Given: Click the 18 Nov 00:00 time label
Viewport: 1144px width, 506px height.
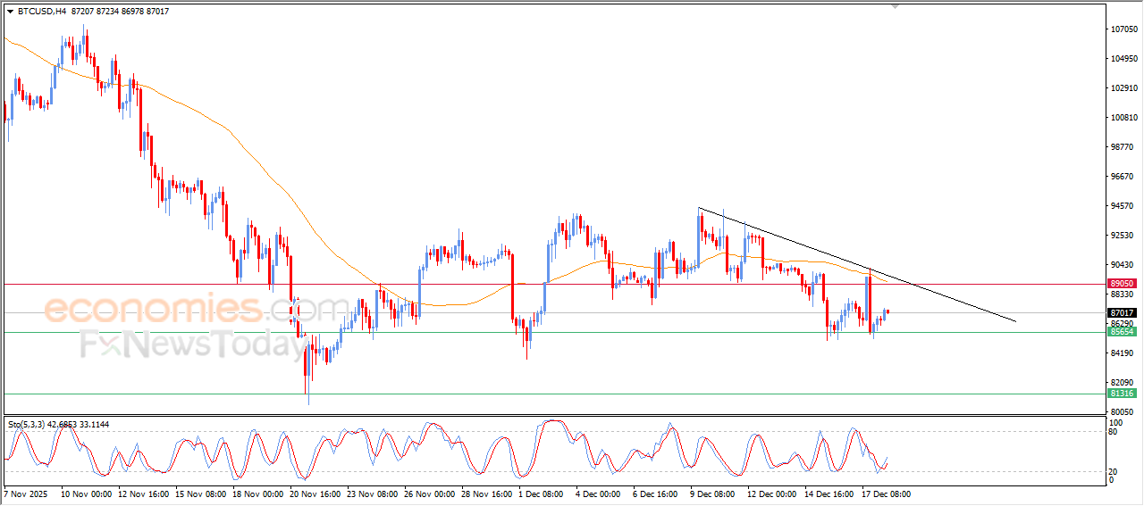Looking at the screenshot, I should click(x=257, y=494).
